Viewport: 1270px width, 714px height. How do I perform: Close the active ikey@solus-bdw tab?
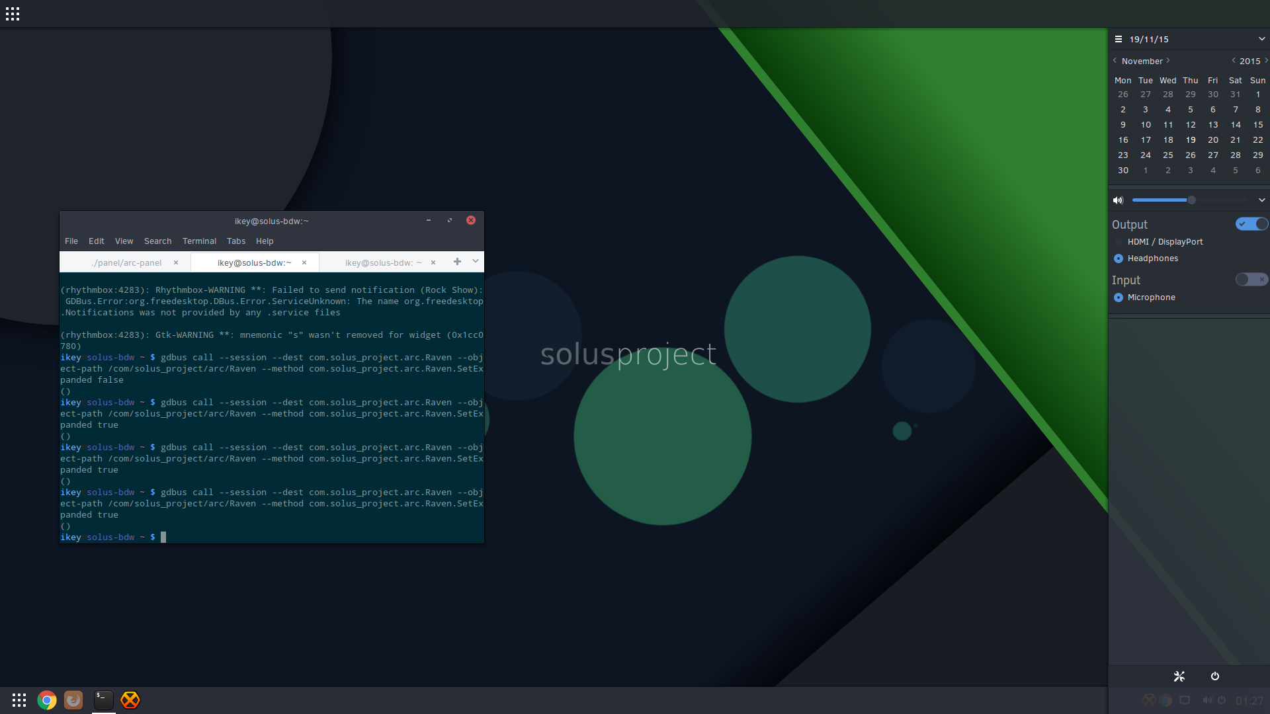point(304,262)
